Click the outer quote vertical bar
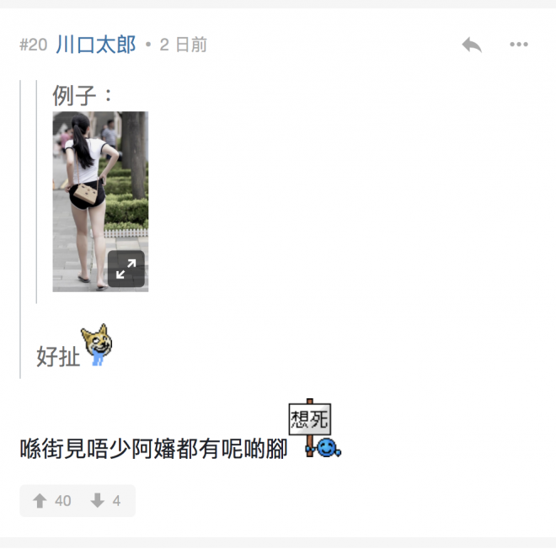The height and width of the screenshot is (549, 556). (20, 229)
